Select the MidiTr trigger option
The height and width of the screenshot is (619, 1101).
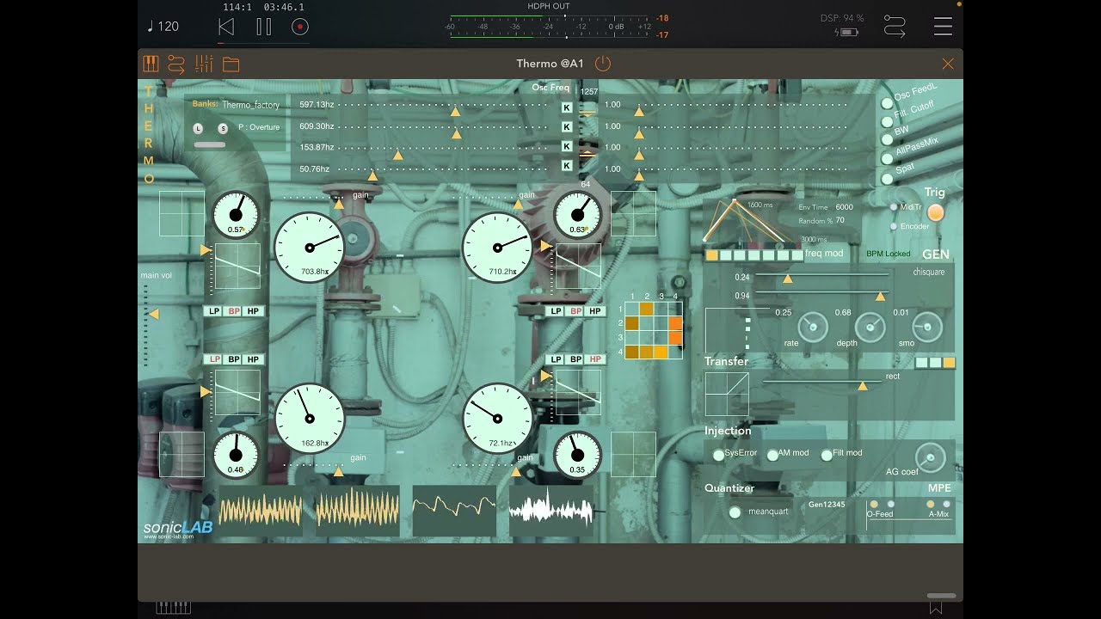tap(894, 207)
